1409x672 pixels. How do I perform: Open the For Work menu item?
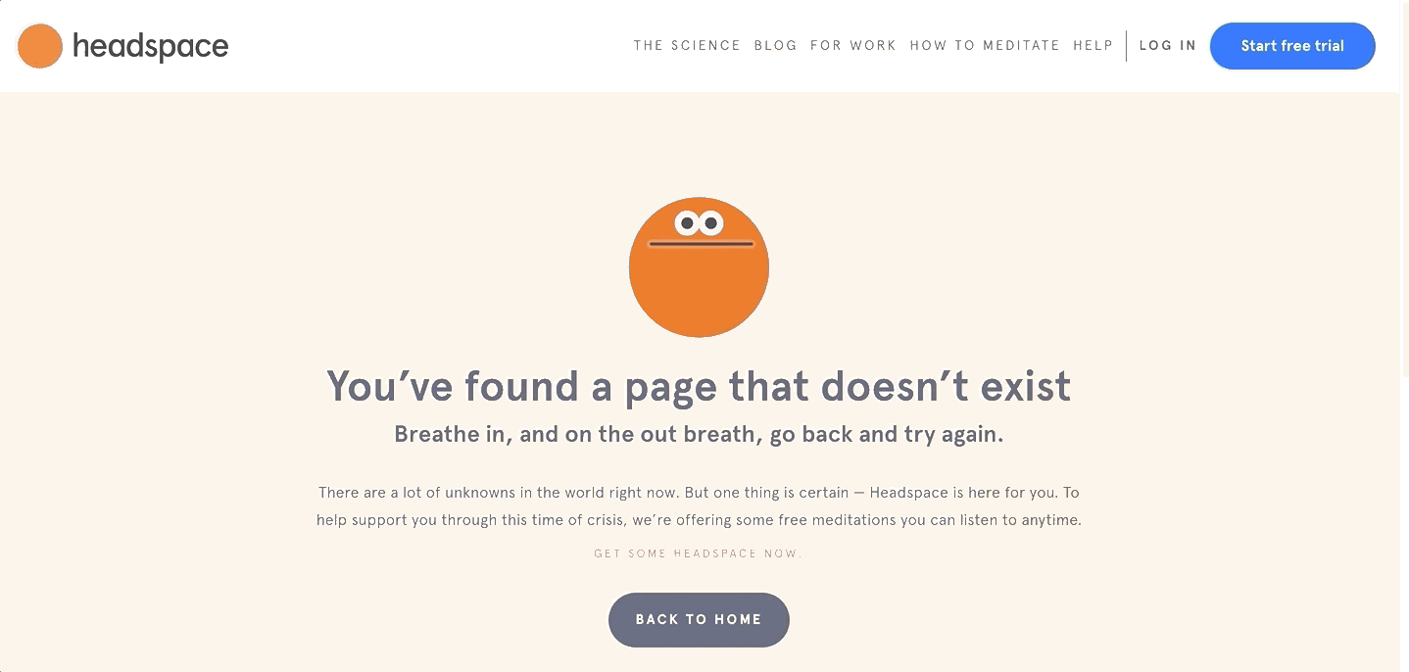coord(853,45)
